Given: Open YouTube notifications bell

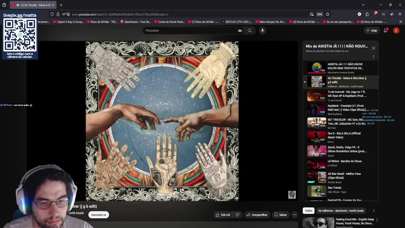Looking at the screenshot, I should [385, 30].
